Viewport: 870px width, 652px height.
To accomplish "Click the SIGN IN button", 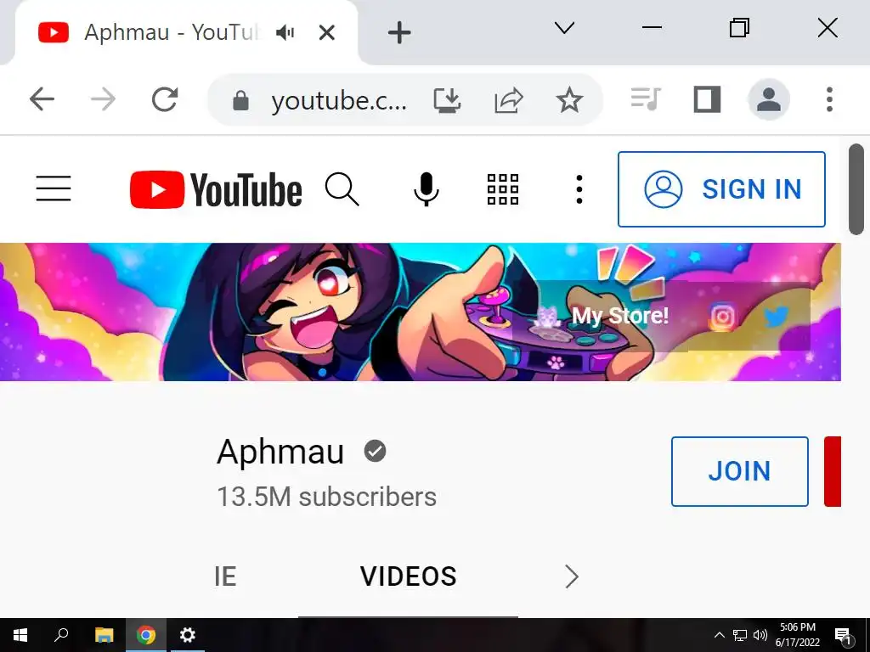I will click(x=721, y=189).
